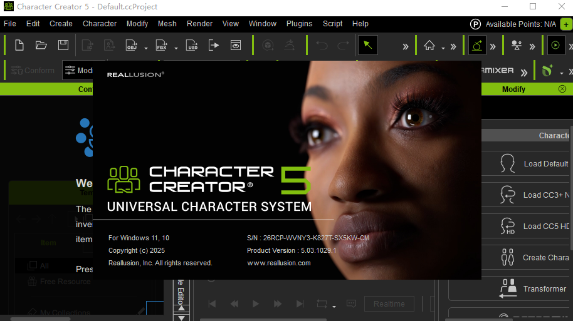Open the Window menu
573x321 pixels.
(x=263, y=24)
